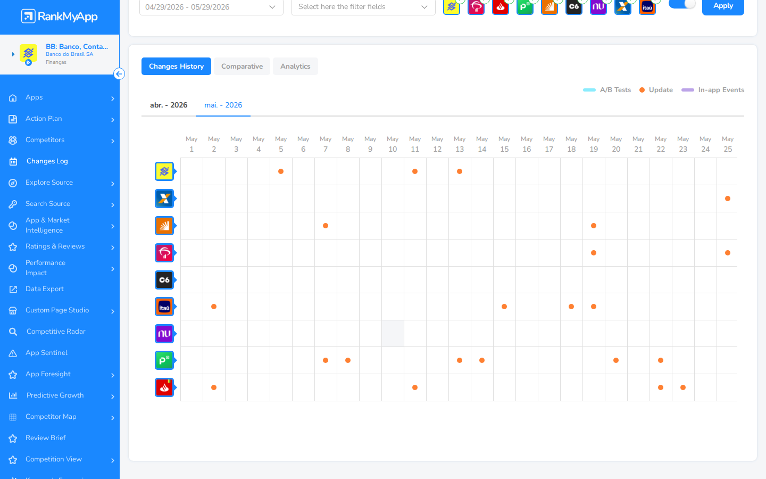
Task: Open the Select here the filter fields dropdown
Action: [x=363, y=7]
